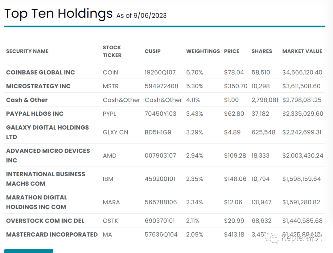Click the $2,798,081.25 market value for Cash & Other
This screenshot has height=253, width=333.
coord(302,100)
